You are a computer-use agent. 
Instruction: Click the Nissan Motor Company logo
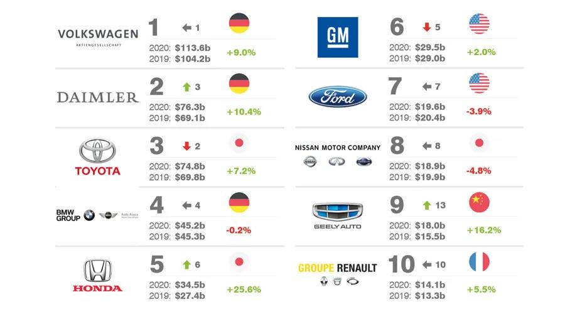click(x=338, y=155)
